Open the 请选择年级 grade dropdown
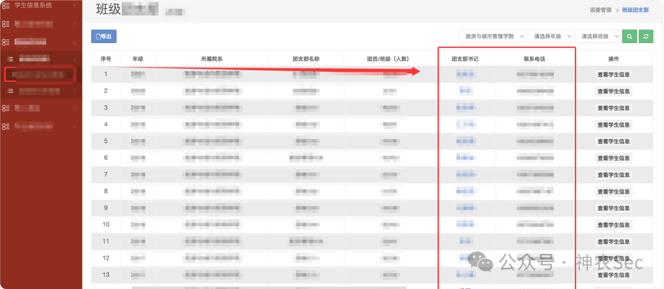 pyautogui.click(x=550, y=36)
